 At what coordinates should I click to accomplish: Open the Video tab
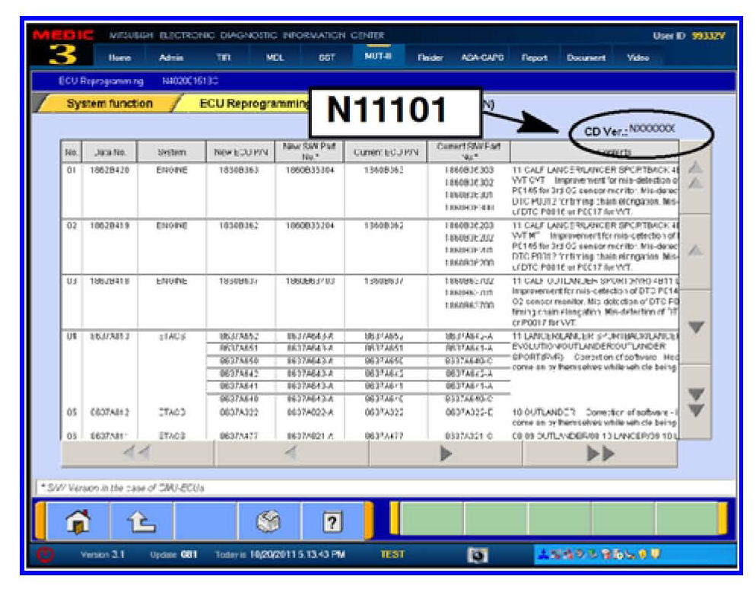[x=637, y=58]
